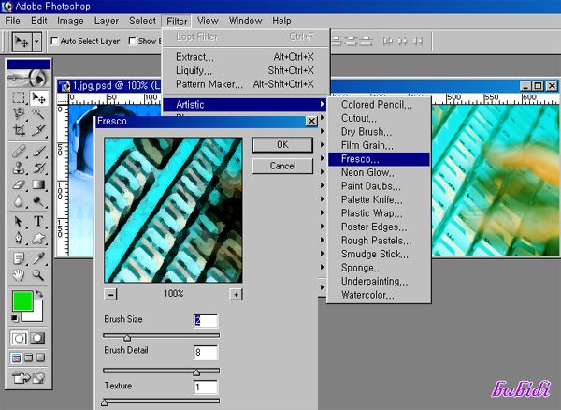Image resolution: width=561 pixels, height=410 pixels.
Task: Select the History Brush tool
Action: (x=38, y=168)
